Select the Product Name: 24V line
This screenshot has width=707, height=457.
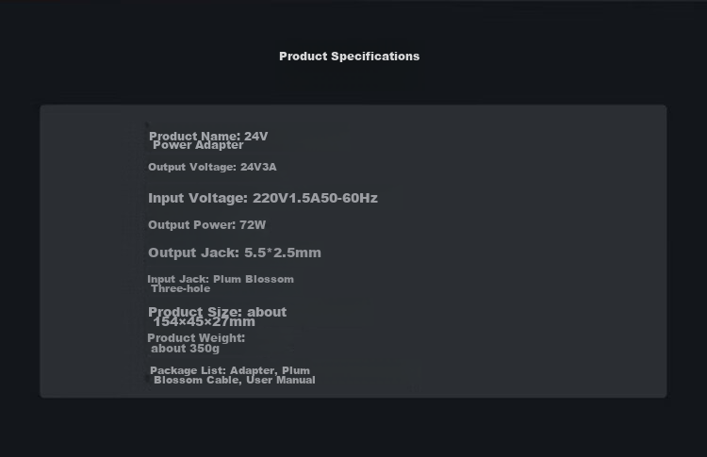[x=208, y=136]
